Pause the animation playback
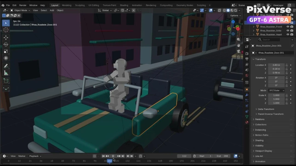The image size is (296, 166). click(x=113, y=156)
